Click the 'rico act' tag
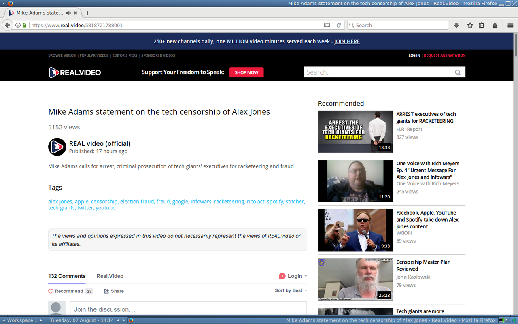Screen dimensions: 518x324 (255, 201)
